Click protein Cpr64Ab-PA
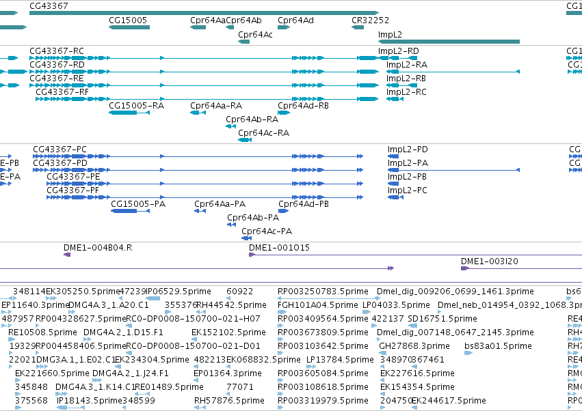This screenshot has height=411, width=582. tap(231, 225)
